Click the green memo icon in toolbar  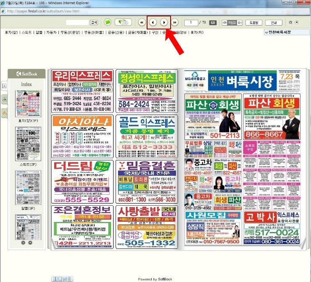pos(108,22)
